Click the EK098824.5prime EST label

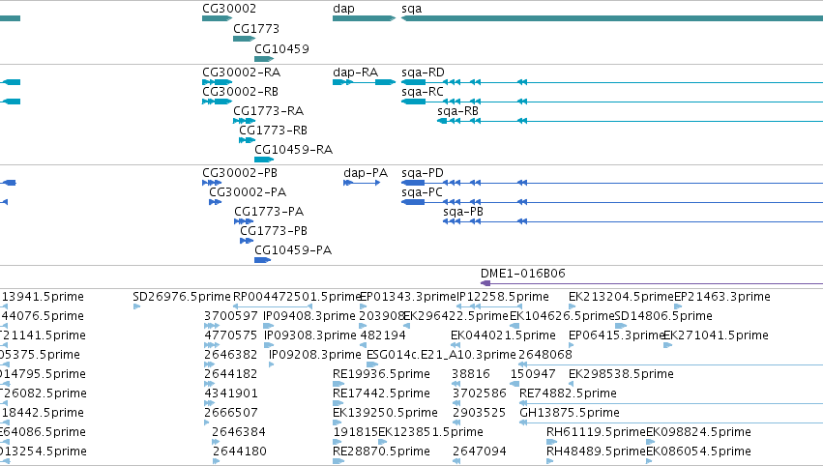[x=698, y=432]
